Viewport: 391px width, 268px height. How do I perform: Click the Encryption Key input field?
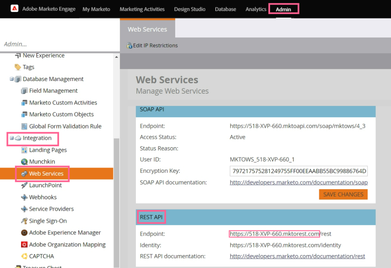[x=298, y=171]
